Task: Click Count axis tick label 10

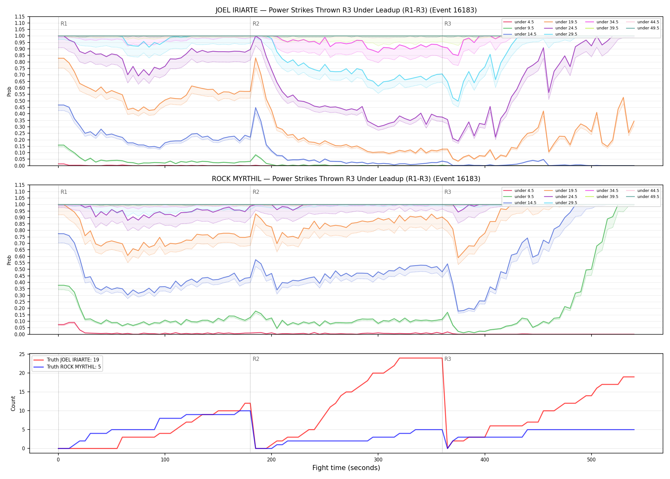Action: point(22,411)
